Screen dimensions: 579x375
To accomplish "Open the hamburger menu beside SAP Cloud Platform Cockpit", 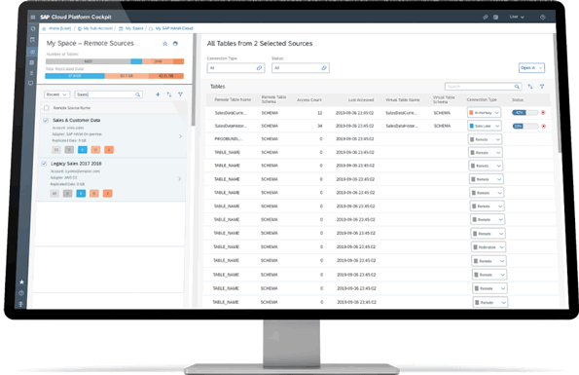I will tap(33, 17).
